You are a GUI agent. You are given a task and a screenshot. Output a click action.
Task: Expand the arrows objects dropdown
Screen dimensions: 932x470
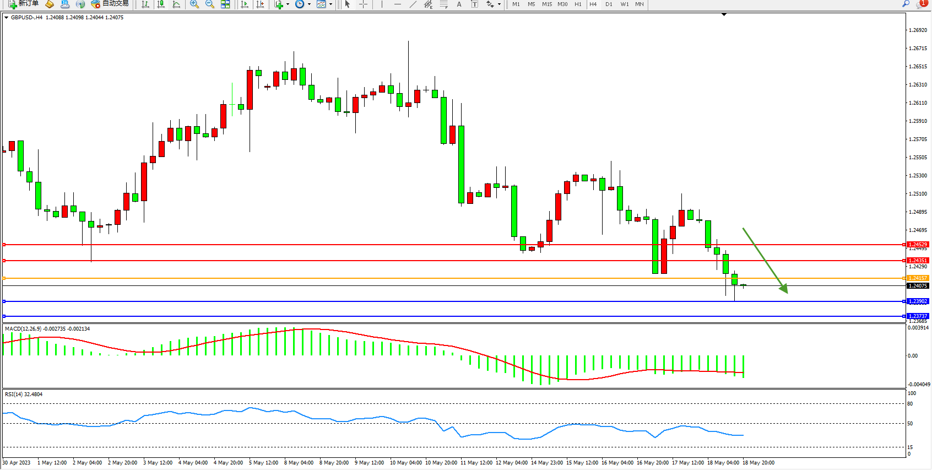499,4
